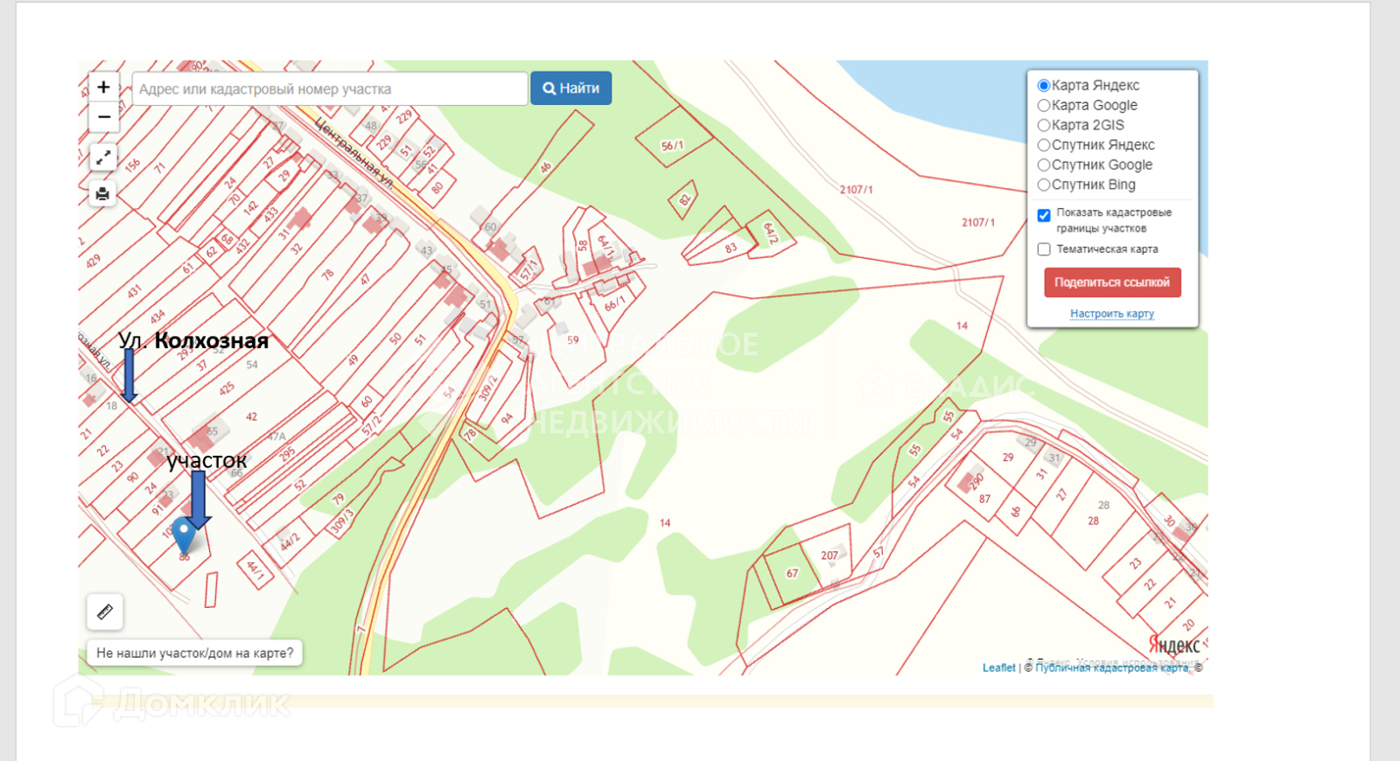Viewport: 1400px width, 761px height.
Task: Click parcel label 434 on map
Action: [157, 318]
